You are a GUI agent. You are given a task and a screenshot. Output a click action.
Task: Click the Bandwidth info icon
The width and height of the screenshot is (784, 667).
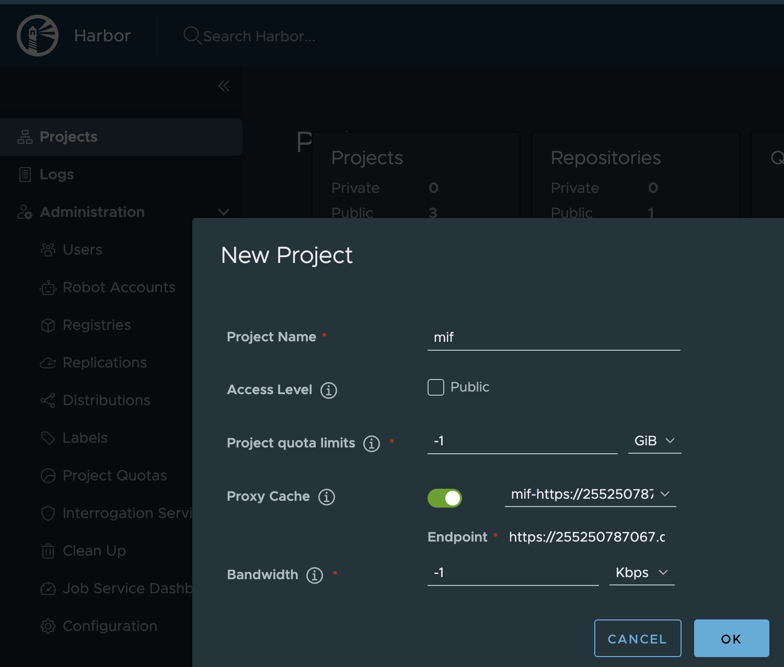(x=314, y=575)
